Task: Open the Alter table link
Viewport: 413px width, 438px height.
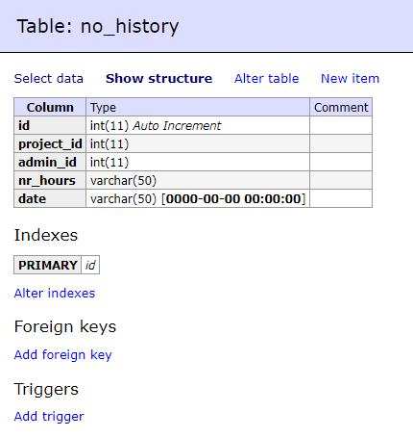Action: click(267, 79)
